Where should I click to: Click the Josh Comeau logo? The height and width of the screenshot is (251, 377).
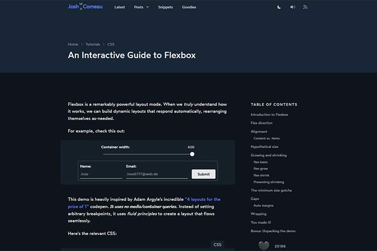coord(85,7)
